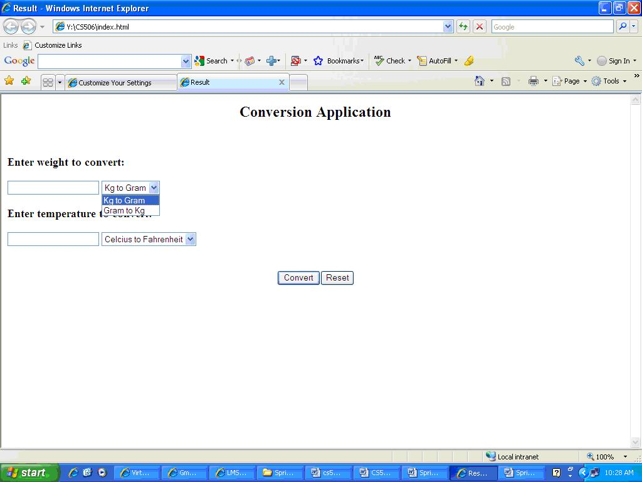Click the highlighter icon on the Google toolbar

pos(469,61)
